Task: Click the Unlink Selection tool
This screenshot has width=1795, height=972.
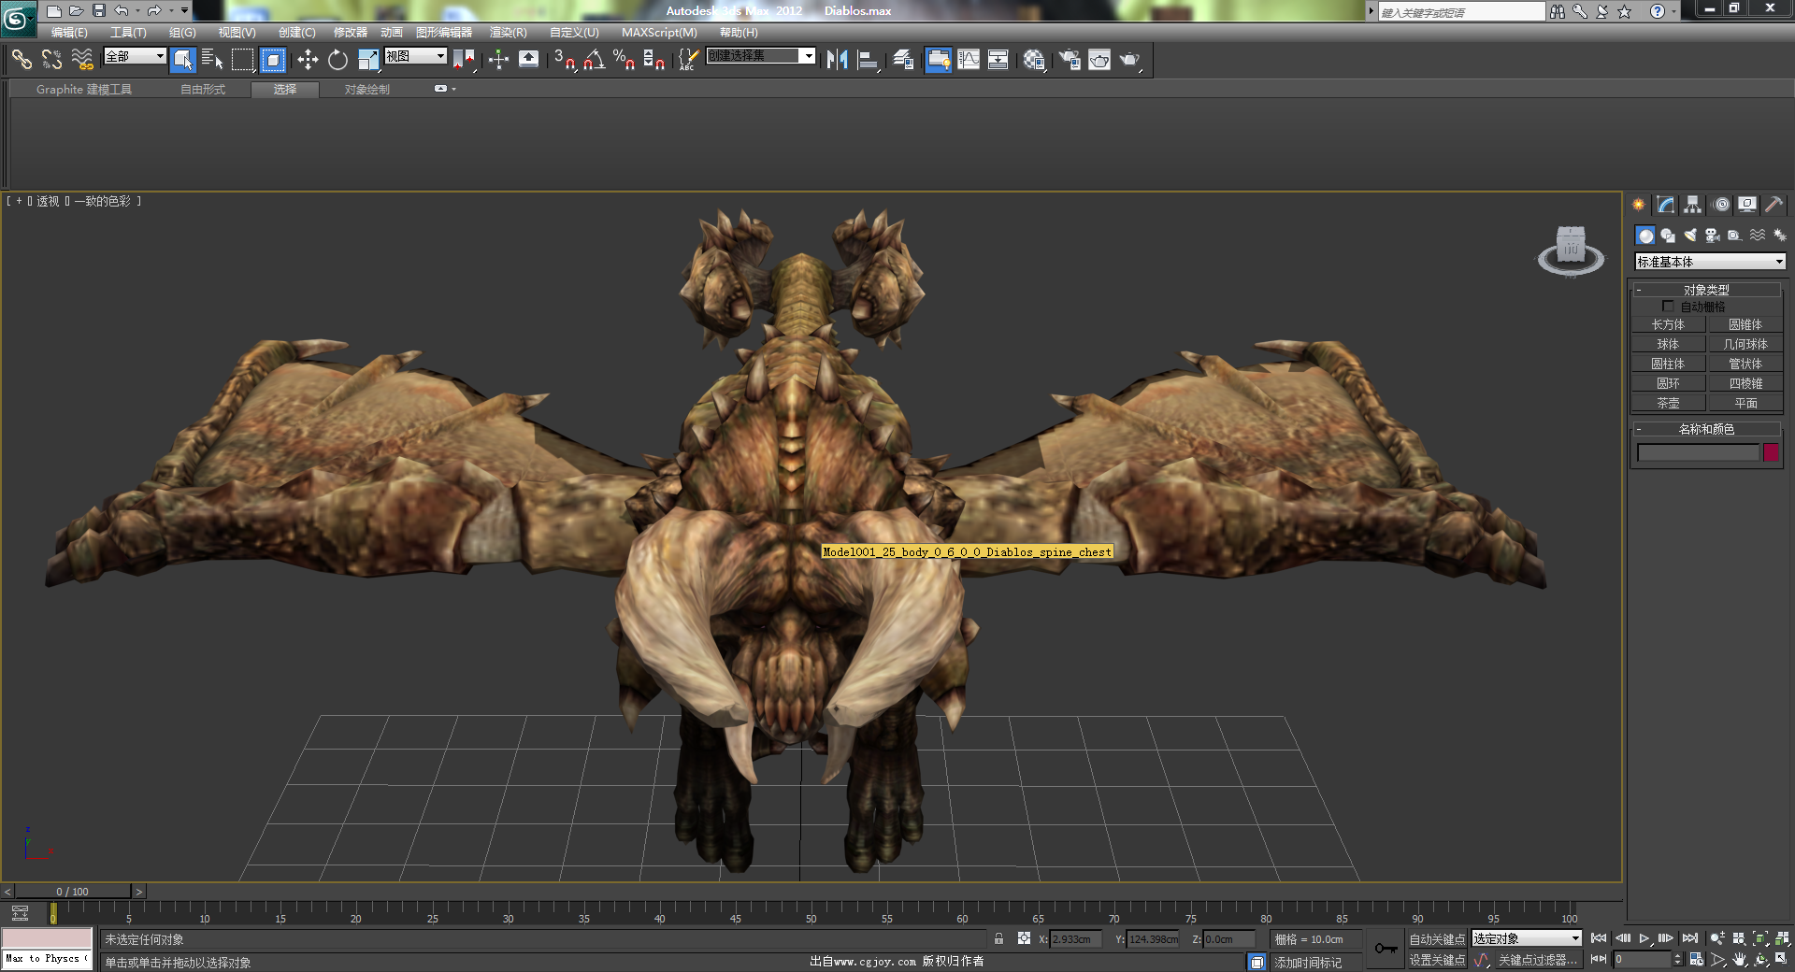Action: pyautogui.click(x=52, y=60)
